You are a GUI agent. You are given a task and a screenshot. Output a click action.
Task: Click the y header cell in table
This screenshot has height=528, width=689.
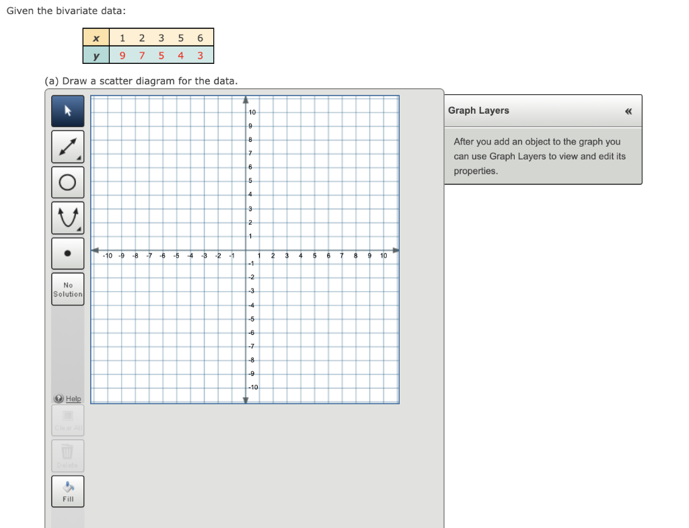coord(96,55)
